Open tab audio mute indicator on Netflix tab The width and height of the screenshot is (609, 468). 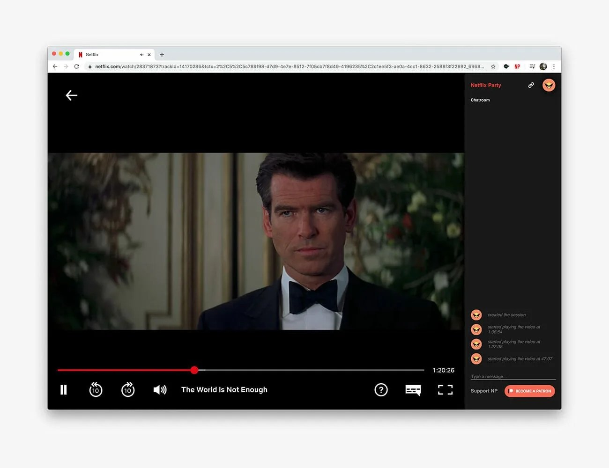[x=141, y=54]
